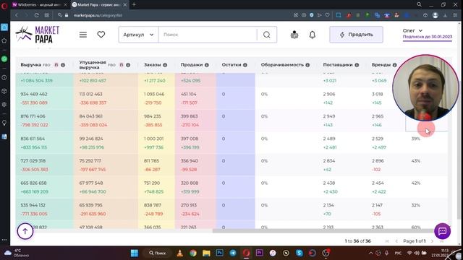Viewport: 463px width, 260px height.
Task: Show info tooltip for Упущенная выручка column
Action: point(128,65)
